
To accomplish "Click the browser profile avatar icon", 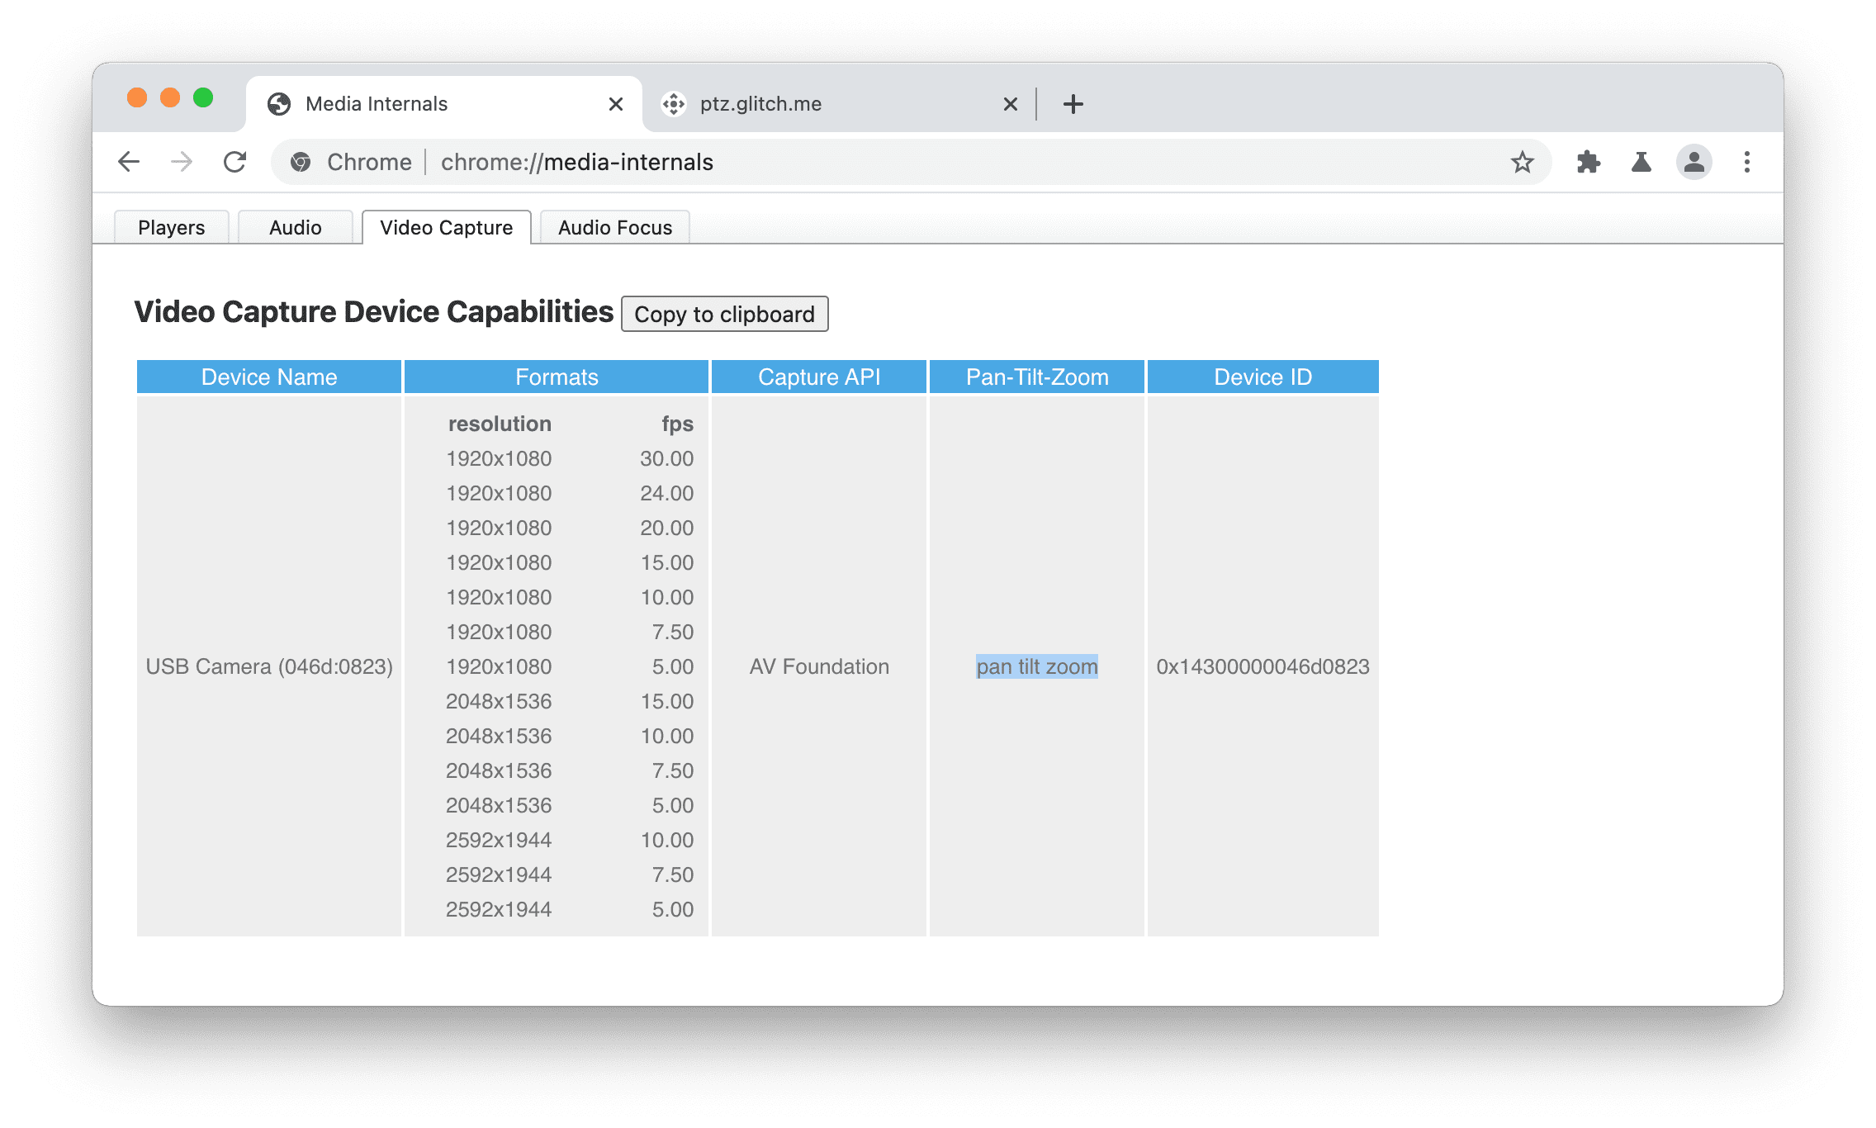I will (x=1695, y=162).
